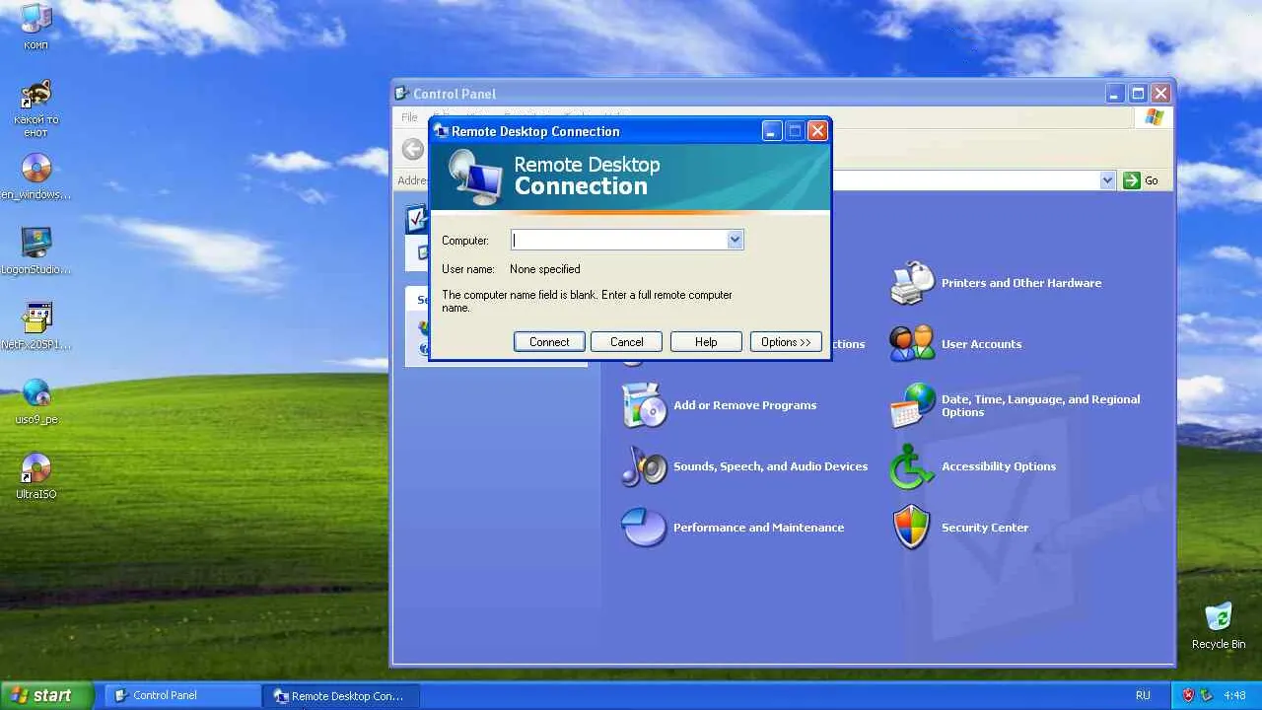Select the raccoon desktop shortcut Какой то енот
Viewport: 1262px width, 710px height.
pos(36,95)
